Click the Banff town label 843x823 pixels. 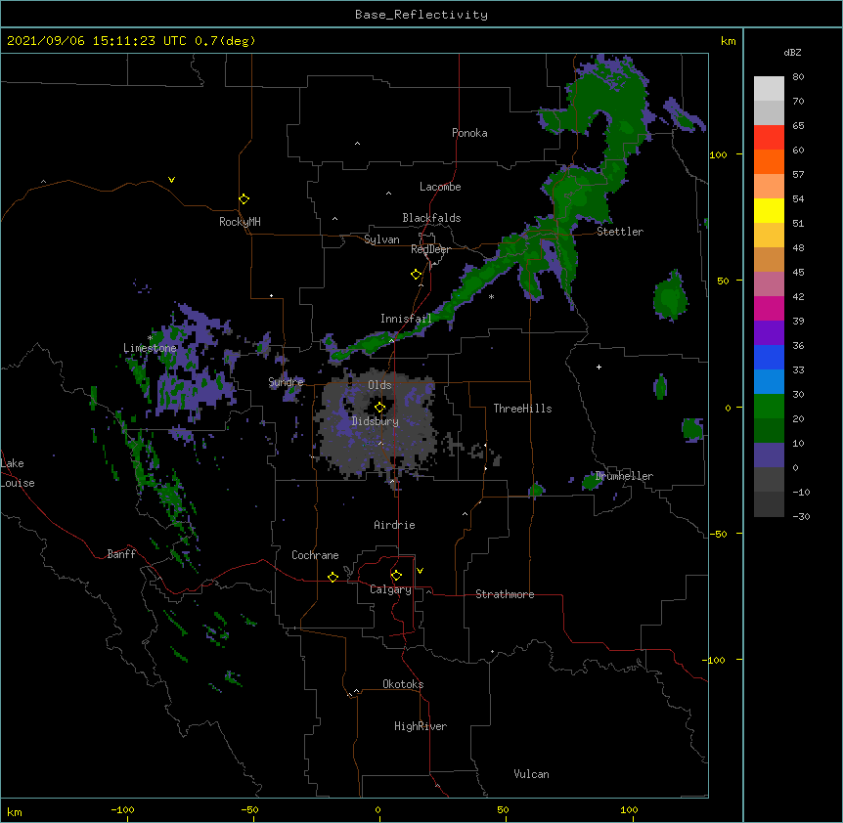(121, 554)
